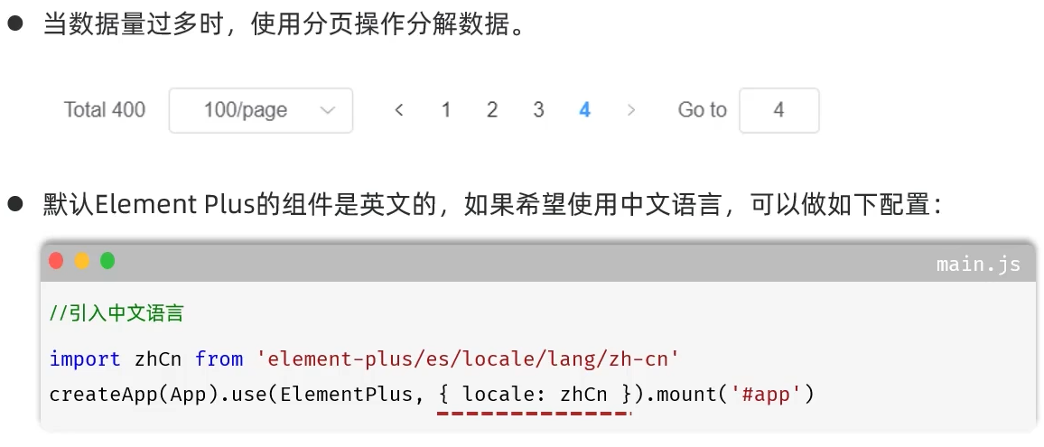Click the underlined locale: zhCn option
The height and width of the screenshot is (447, 1044).
pos(535,395)
